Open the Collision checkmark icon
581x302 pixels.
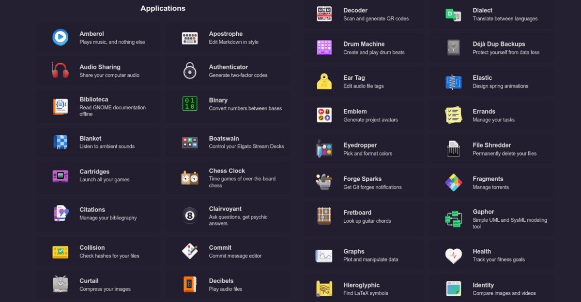point(61,251)
